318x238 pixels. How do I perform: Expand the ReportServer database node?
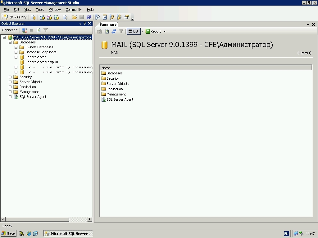[x=16, y=57]
